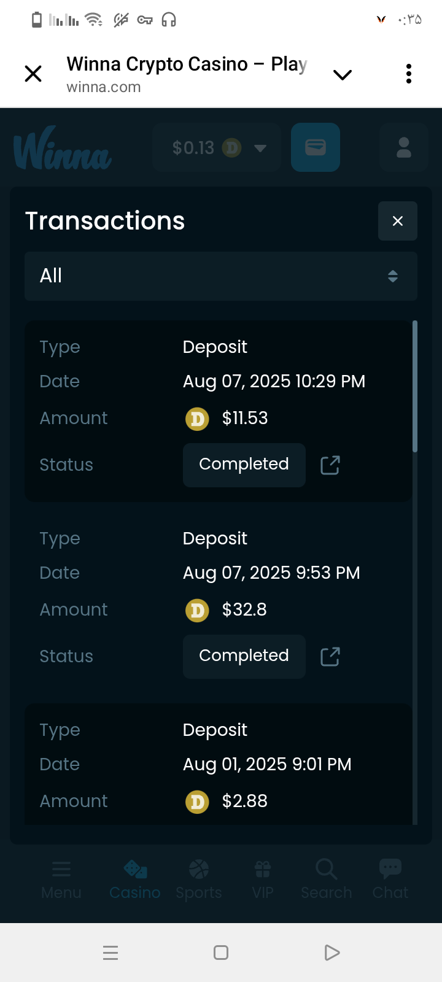Image resolution: width=442 pixels, height=982 pixels.
Task: Click Completed status for $32.8 deposit
Action: pos(244,656)
